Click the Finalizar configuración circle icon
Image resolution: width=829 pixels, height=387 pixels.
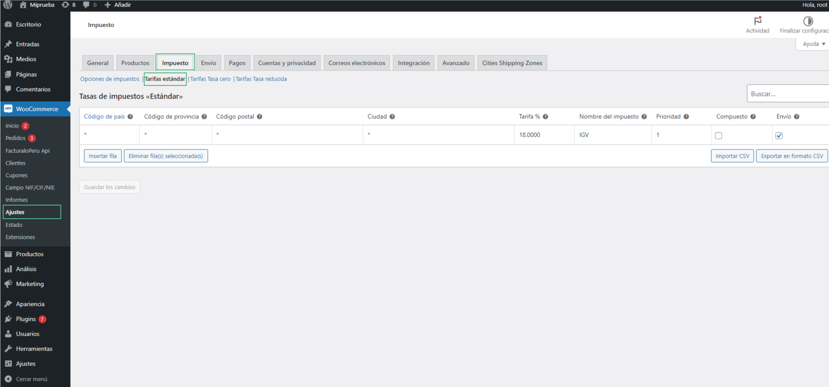click(x=808, y=21)
